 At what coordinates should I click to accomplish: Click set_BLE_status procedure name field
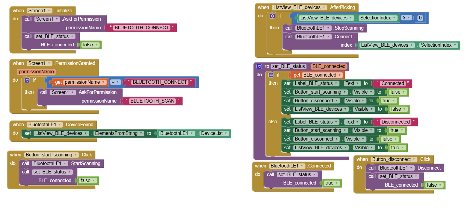(x=288, y=66)
